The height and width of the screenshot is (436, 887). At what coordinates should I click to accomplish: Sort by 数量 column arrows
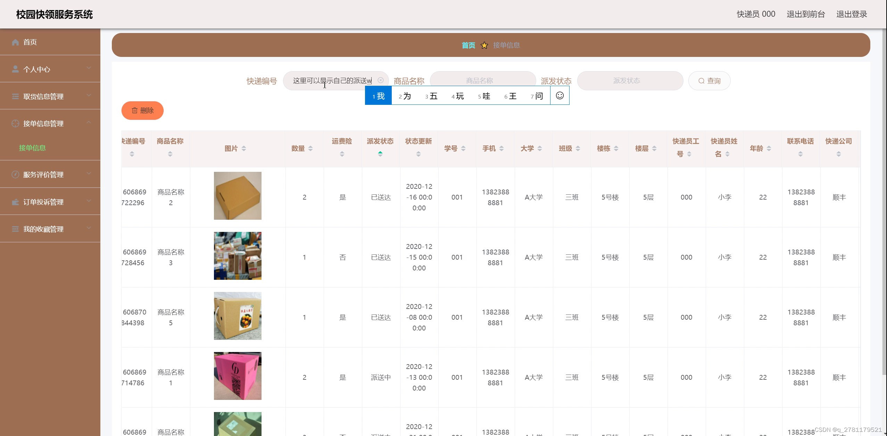coord(310,148)
